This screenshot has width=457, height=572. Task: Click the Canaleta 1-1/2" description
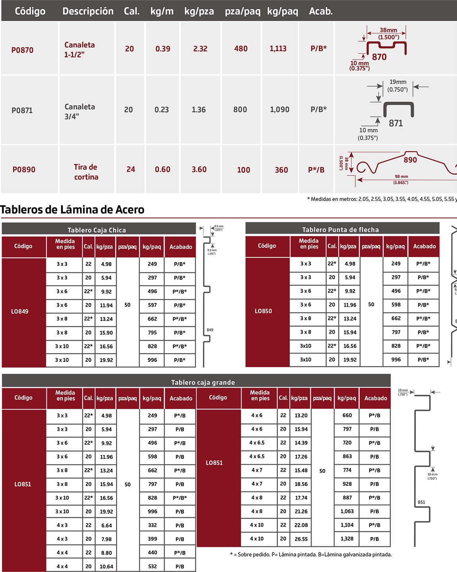79,50
